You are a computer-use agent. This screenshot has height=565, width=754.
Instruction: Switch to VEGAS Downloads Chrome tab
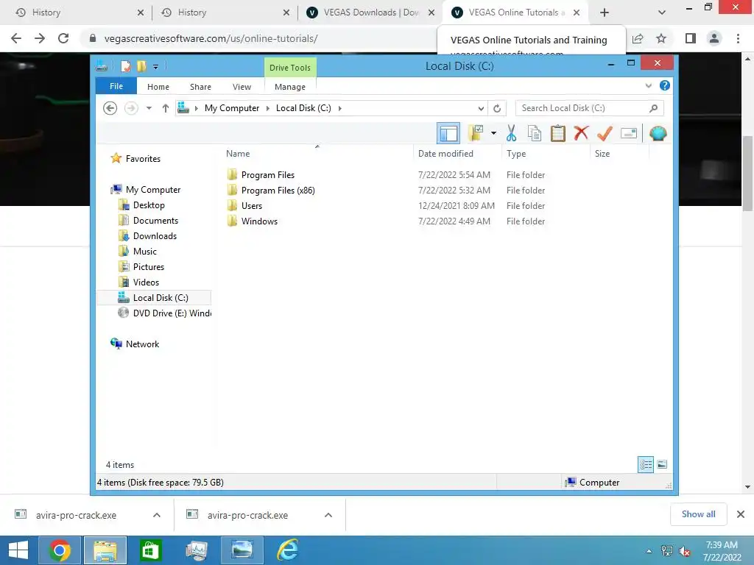tap(370, 13)
